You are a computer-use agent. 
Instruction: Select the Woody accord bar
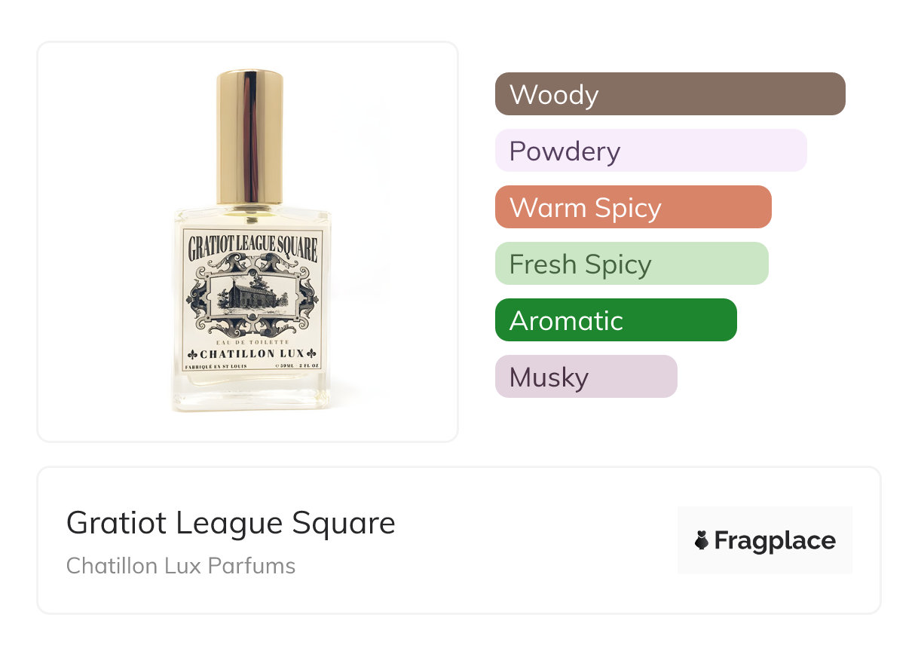(x=670, y=94)
